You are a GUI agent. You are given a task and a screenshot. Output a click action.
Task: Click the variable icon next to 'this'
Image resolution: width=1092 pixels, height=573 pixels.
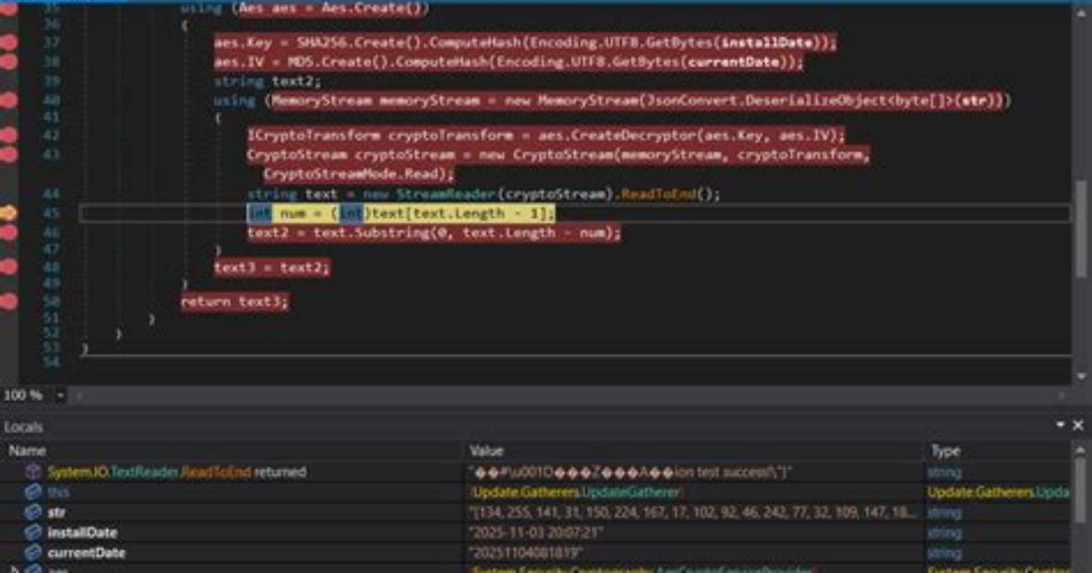pos(33,492)
